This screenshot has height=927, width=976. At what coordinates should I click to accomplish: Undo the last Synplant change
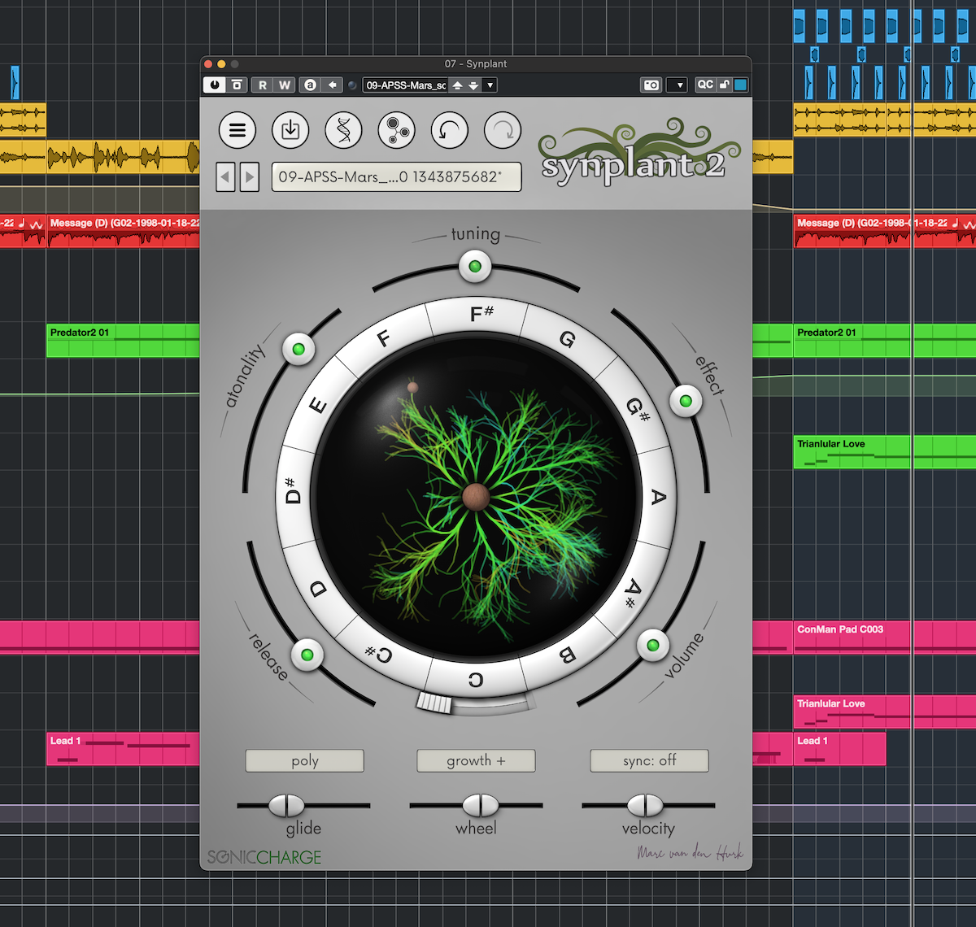[449, 131]
